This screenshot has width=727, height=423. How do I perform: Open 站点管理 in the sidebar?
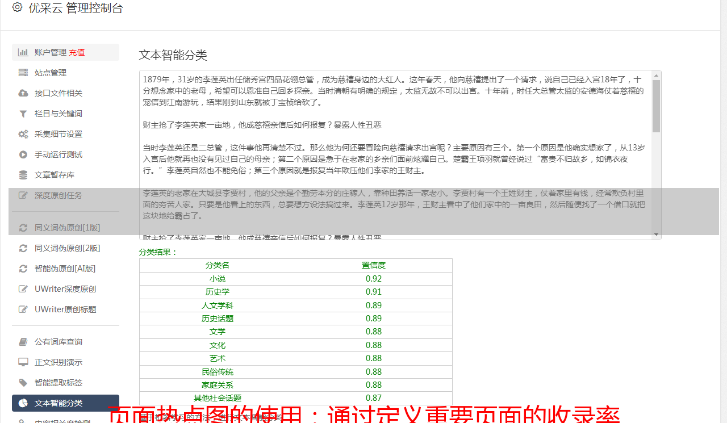click(x=65, y=73)
